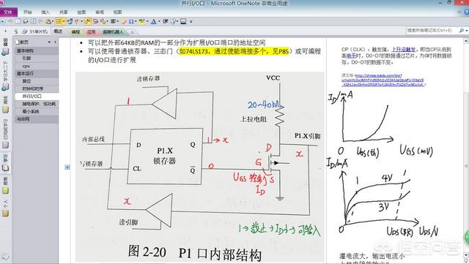Viewport: 469px width, 264px height.
Task: Click the bulleted list icon
Action: click(59, 21)
